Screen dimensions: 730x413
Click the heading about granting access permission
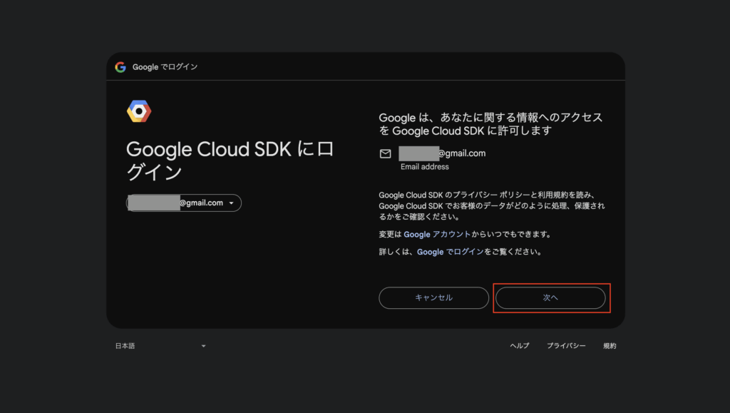pos(490,124)
